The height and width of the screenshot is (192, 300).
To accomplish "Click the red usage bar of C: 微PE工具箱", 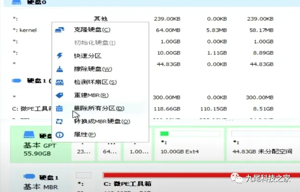I will pos(201,175).
